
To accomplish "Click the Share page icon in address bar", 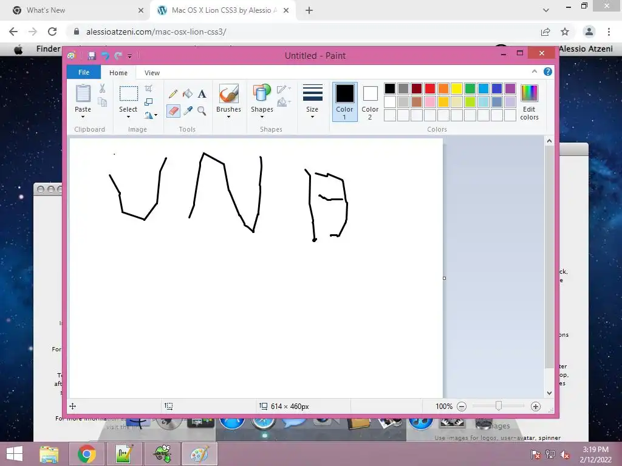I will pos(545,32).
